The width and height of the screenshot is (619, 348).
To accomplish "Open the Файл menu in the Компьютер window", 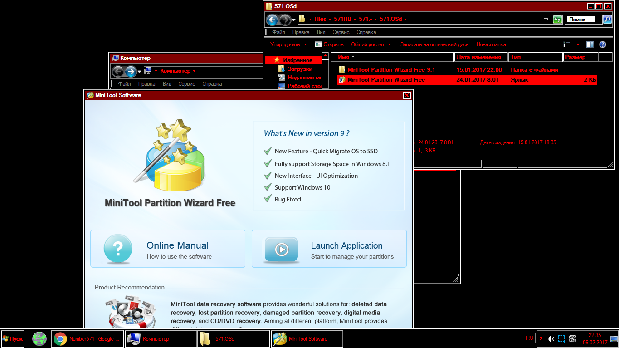I will pyautogui.click(x=124, y=84).
